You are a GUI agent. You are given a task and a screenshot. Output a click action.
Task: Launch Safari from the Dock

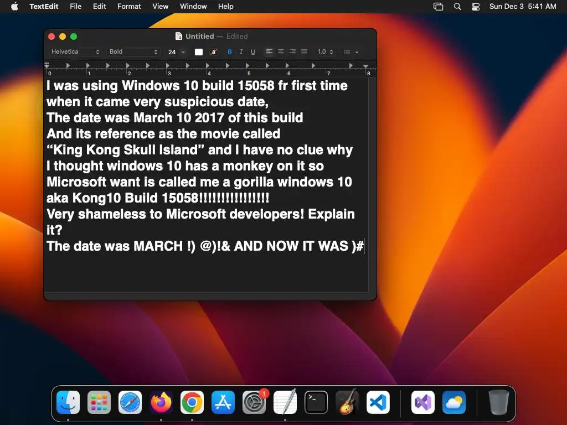(130, 402)
